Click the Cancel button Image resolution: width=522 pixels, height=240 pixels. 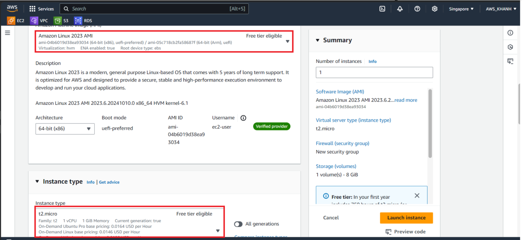tap(331, 218)
